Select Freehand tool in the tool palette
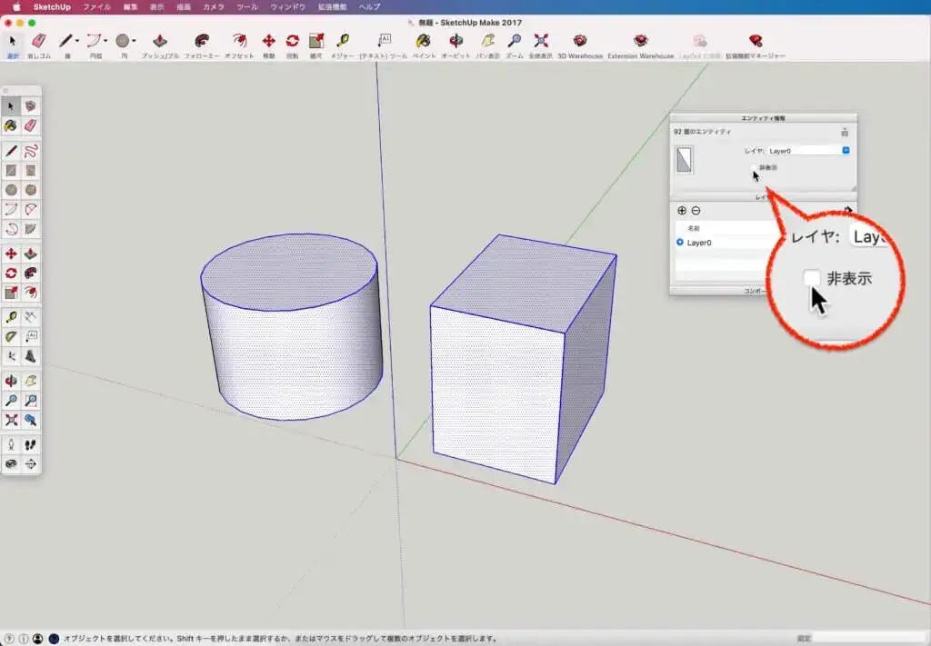Screen dimensions: 931x646 pyautogui.click(x=30, y=151)
